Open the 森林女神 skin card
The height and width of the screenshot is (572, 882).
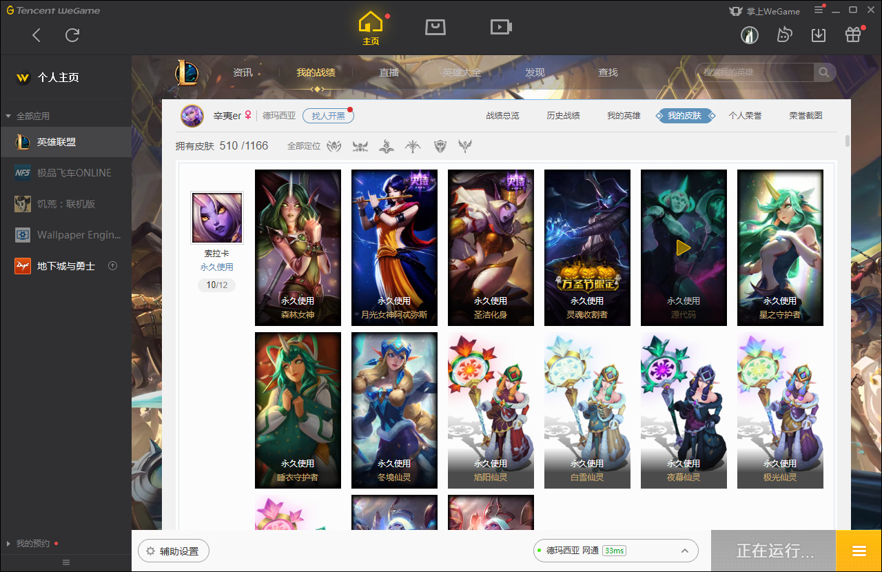(x=298, y=247)
